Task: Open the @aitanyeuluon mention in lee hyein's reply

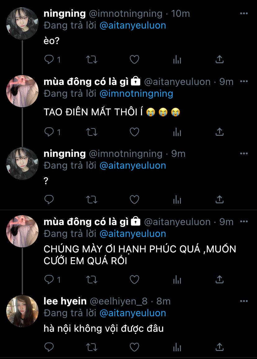Action: point(133,313)
